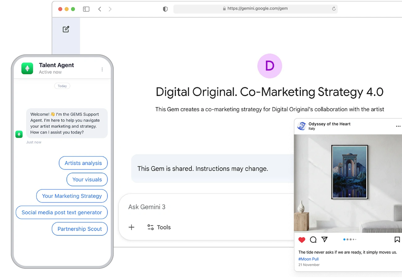This screenshot has width=402, height=278.
Task: Go back with the browser back arrow
Action: pos(100,9)
